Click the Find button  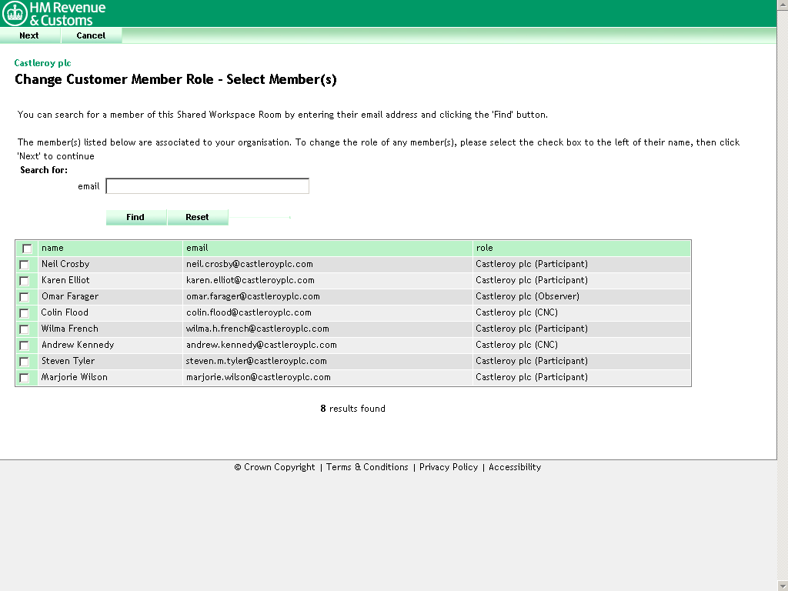coord(136,217)
